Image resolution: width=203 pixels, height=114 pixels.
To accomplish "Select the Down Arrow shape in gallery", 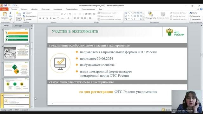I will pyautogui.click(x=138, y=16).
